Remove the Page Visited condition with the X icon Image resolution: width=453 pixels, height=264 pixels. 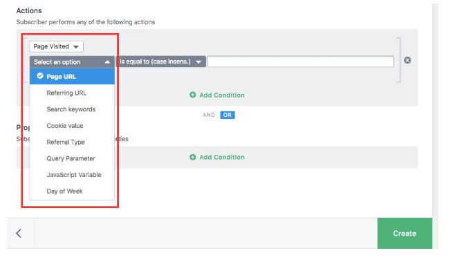[x=407, y=60]
